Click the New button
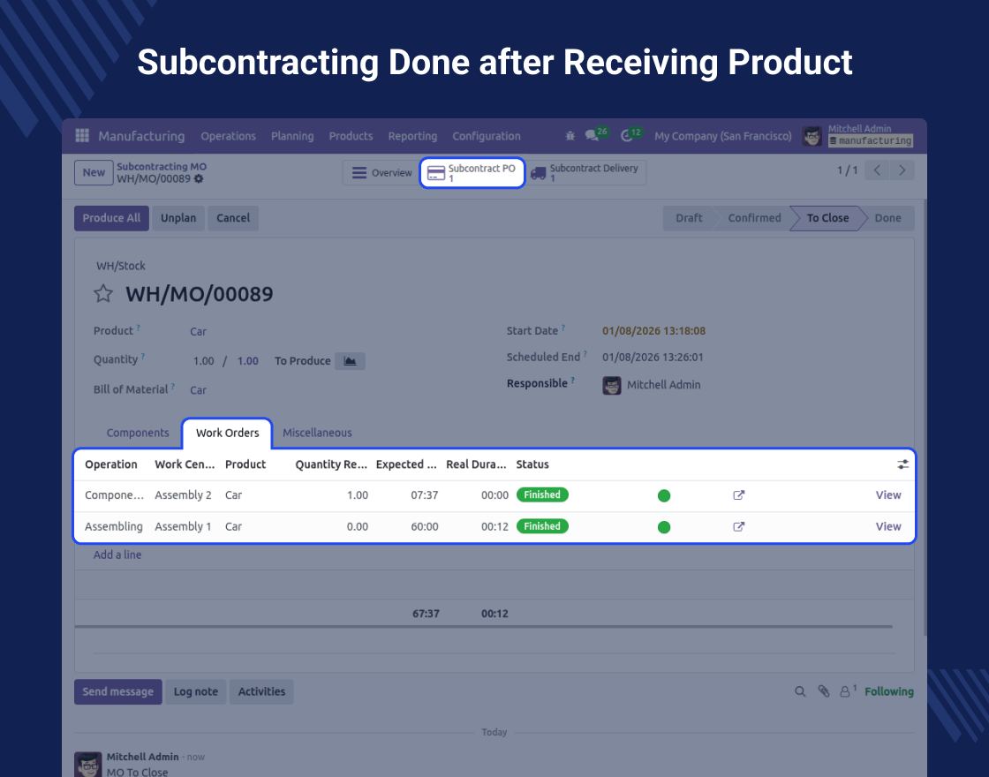 pos(94,173)
